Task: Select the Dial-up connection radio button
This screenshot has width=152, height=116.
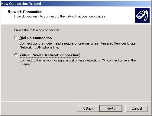Action: click(x=16, y=38)
